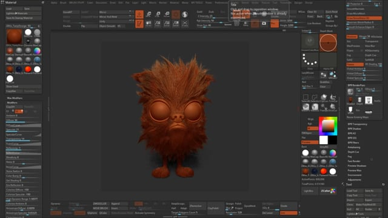Click the BPR render sphere icon
The image size is (388, 218).
350,91
